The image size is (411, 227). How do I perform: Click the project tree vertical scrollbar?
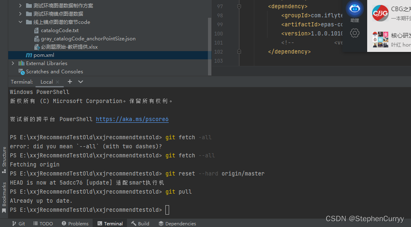click(x=210, y=46)
